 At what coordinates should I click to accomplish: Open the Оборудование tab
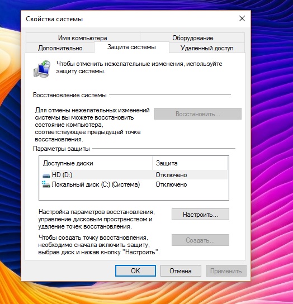coord(192,38)
